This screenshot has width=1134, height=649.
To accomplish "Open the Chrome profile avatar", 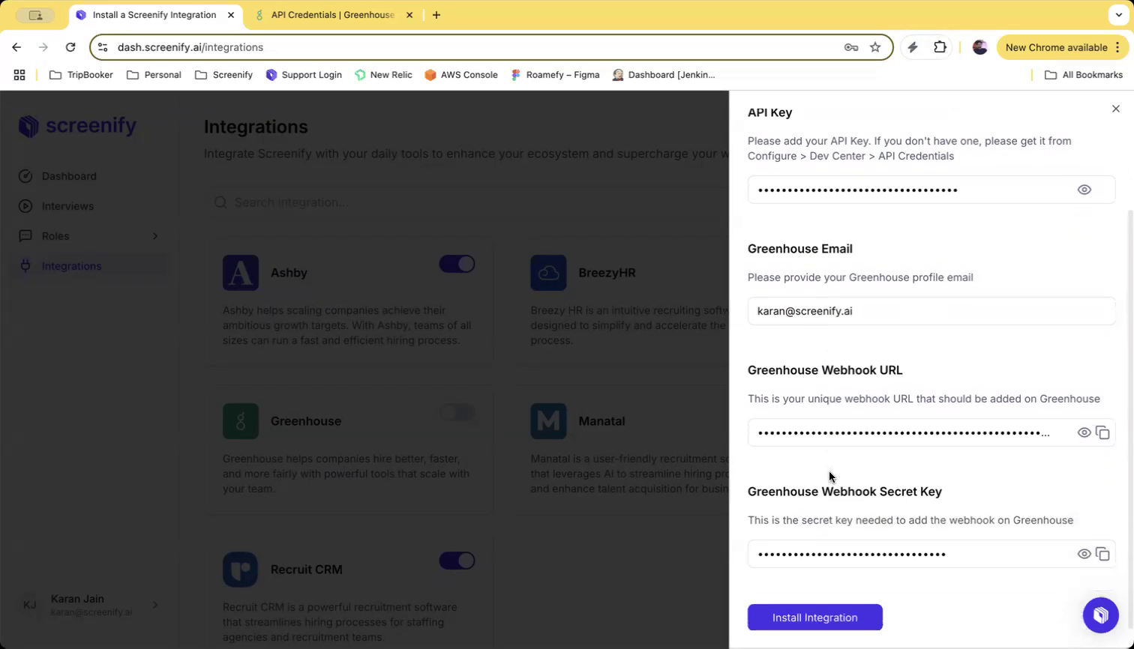I will pyautogui.click(x=979, y=47).
